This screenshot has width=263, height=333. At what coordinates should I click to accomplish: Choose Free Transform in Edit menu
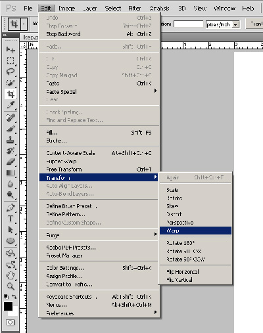pos(99,169)
